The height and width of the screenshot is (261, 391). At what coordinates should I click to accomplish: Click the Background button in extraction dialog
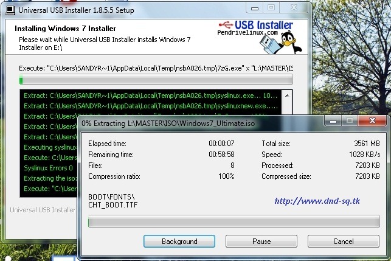pyautogui.click(x=179, y=242)
